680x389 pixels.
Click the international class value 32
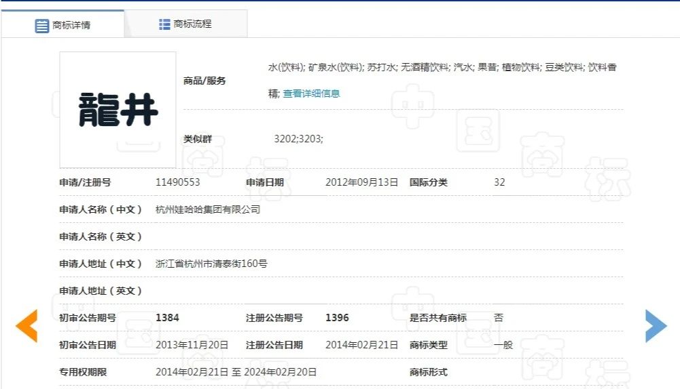point(499,182)
